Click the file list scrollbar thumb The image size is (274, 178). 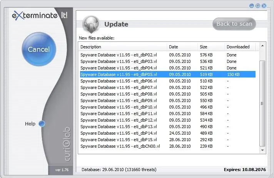(262, 104)
